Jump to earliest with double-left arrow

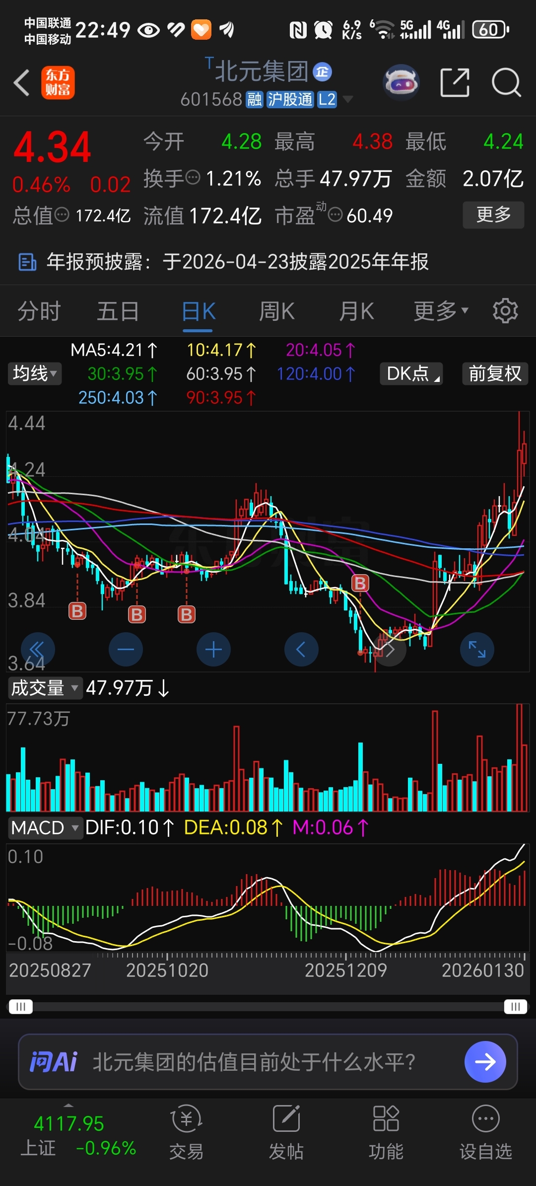pyautogui.click(x=38, y=650)
